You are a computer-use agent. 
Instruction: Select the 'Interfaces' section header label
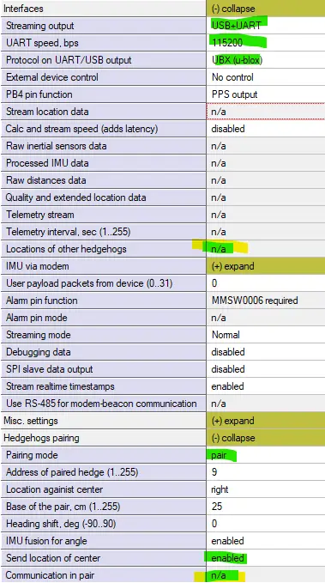(23, 9)
